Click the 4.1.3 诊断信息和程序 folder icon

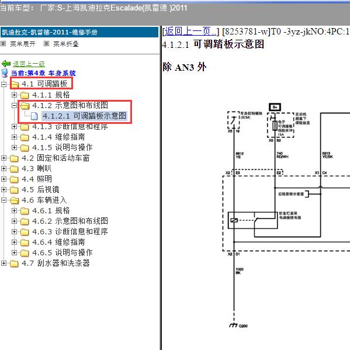pos(25,127)
